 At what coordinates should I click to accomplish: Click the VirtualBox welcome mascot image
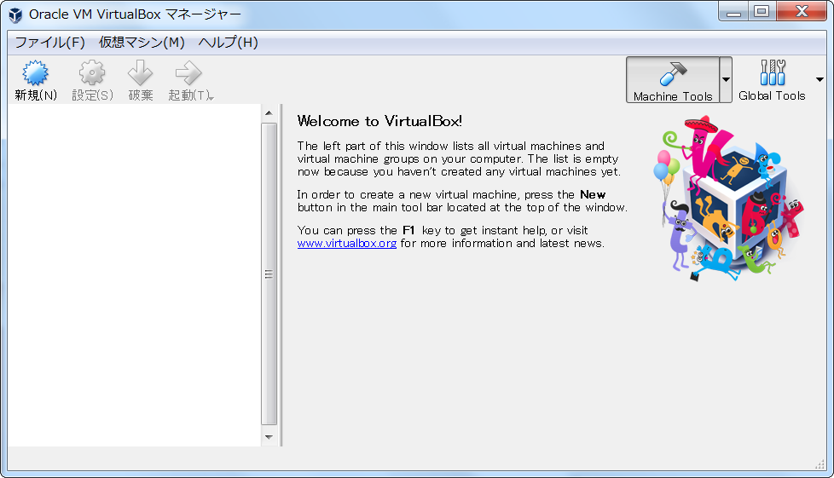click(728, 198)
